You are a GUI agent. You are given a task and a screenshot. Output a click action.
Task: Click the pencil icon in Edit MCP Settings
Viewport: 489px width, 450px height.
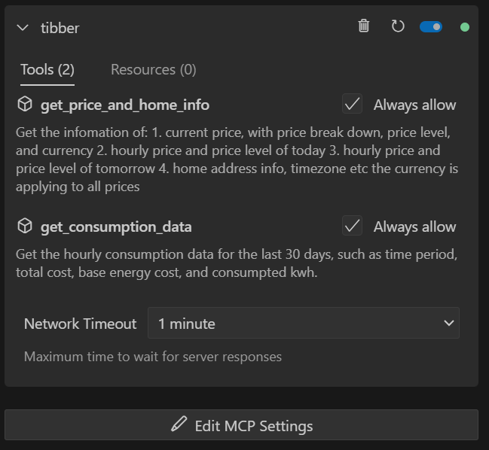(x=179, y=425)
